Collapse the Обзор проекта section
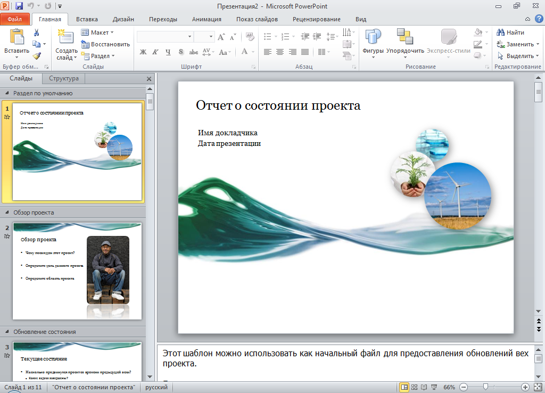 point(7,212)
